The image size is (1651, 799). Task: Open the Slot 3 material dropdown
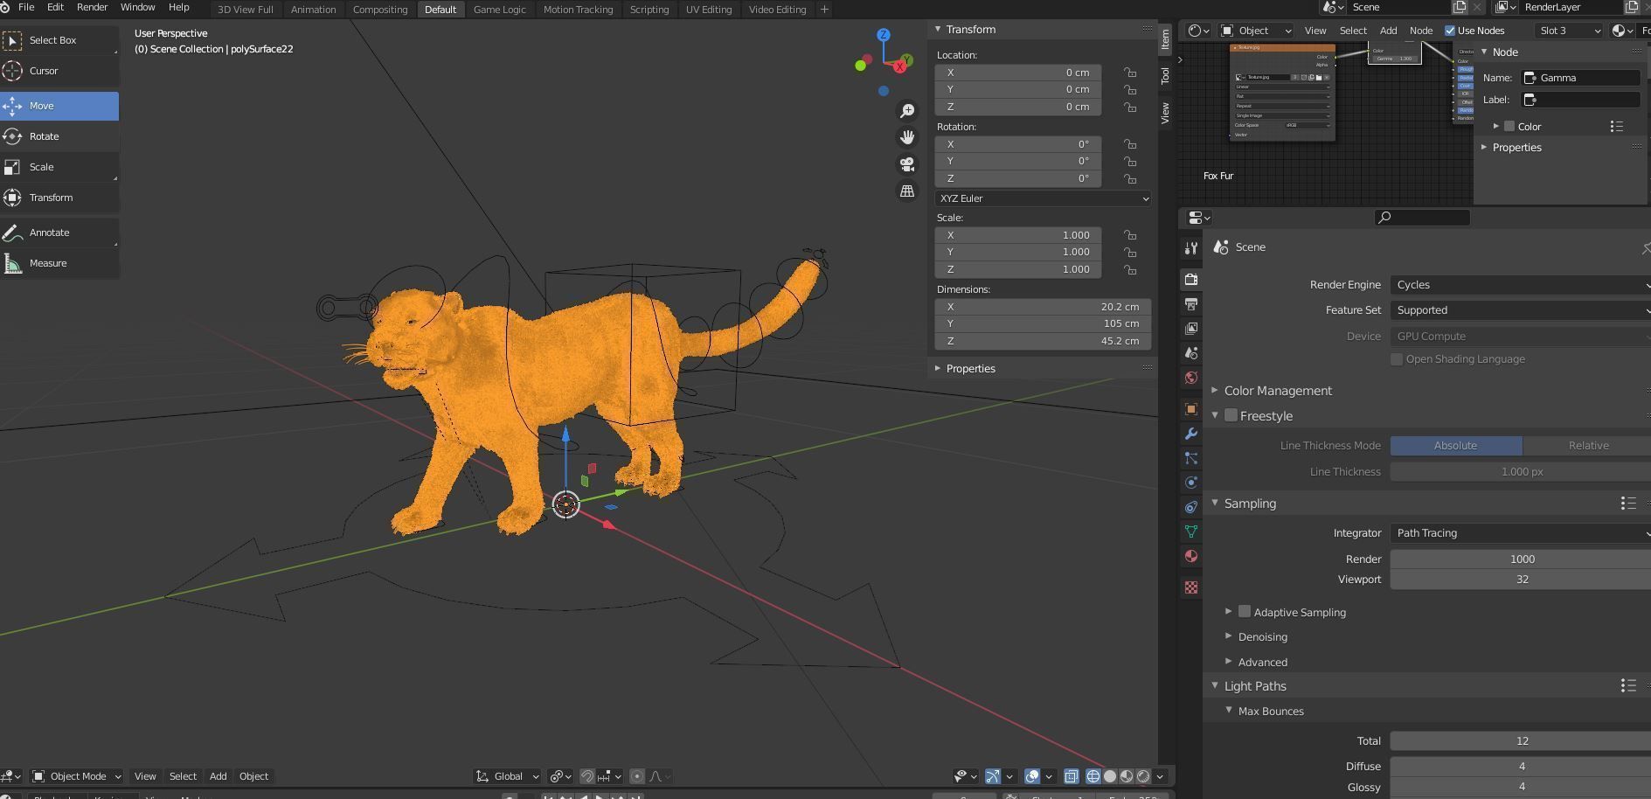[x=1570, y=31]
